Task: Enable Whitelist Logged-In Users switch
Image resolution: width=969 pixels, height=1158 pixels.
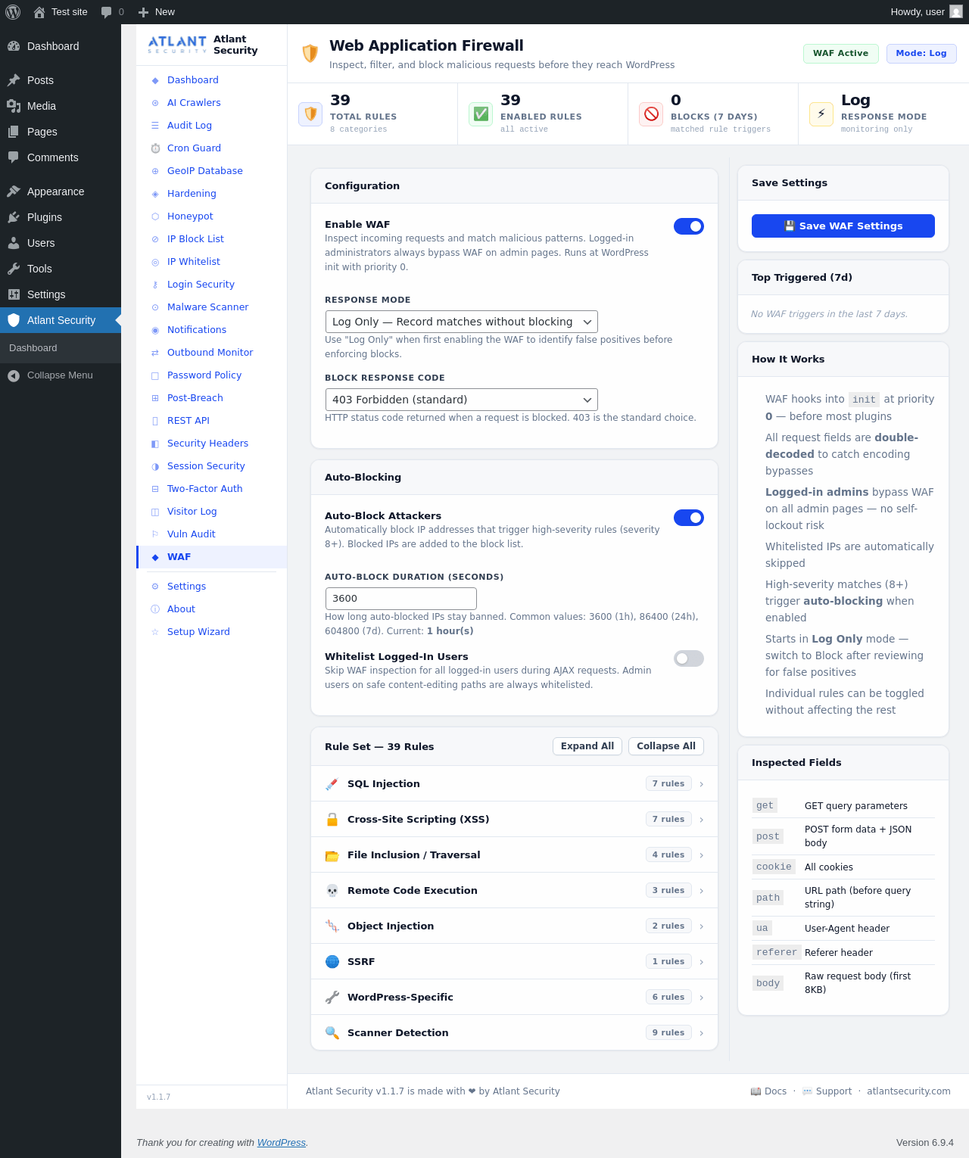Action: tap(689, 658)
